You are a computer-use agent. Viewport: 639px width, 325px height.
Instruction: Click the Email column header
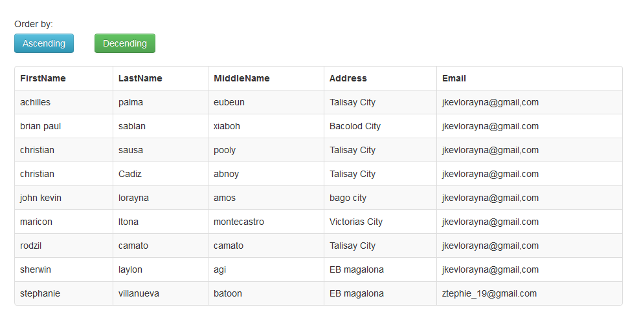click(x=530, y=79)
